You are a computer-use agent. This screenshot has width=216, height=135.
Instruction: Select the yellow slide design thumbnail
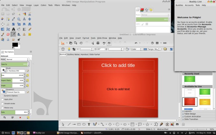pos(205,102)
